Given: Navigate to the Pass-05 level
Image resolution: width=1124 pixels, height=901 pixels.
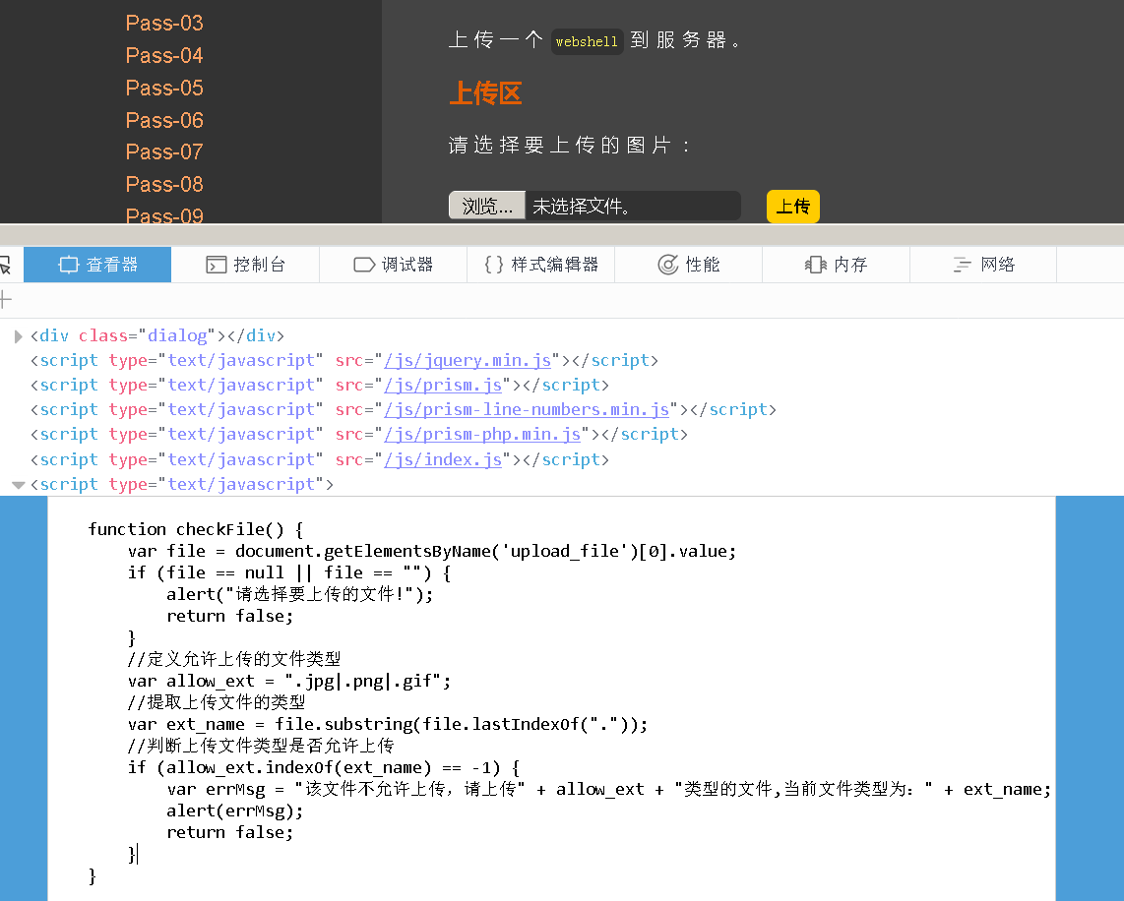Looking at the screenshot, I should (163, 88).
